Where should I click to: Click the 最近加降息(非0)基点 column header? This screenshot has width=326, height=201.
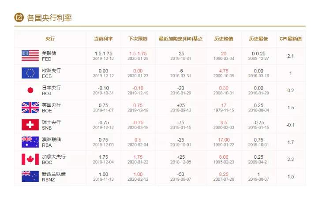(181, 39)
